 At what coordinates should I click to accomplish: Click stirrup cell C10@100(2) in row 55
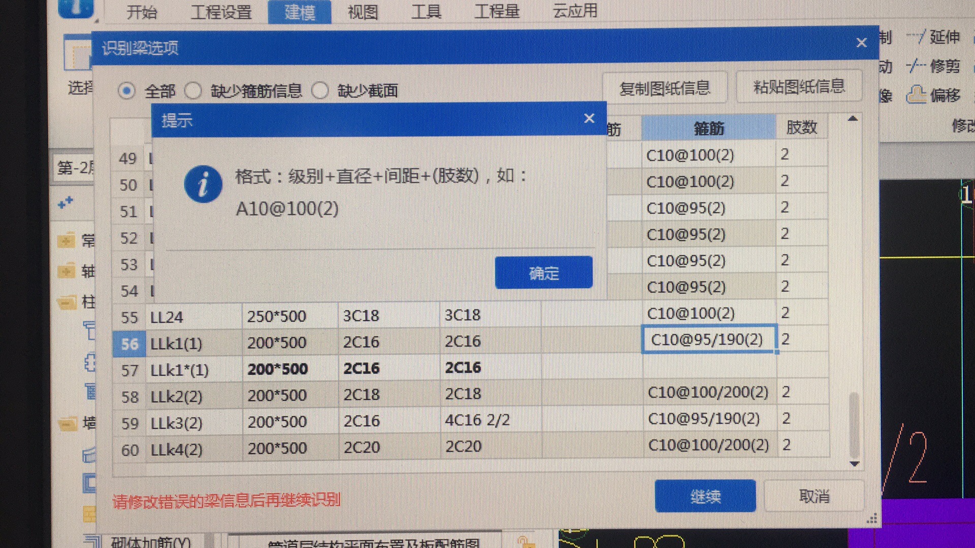[x=709, y=313]
